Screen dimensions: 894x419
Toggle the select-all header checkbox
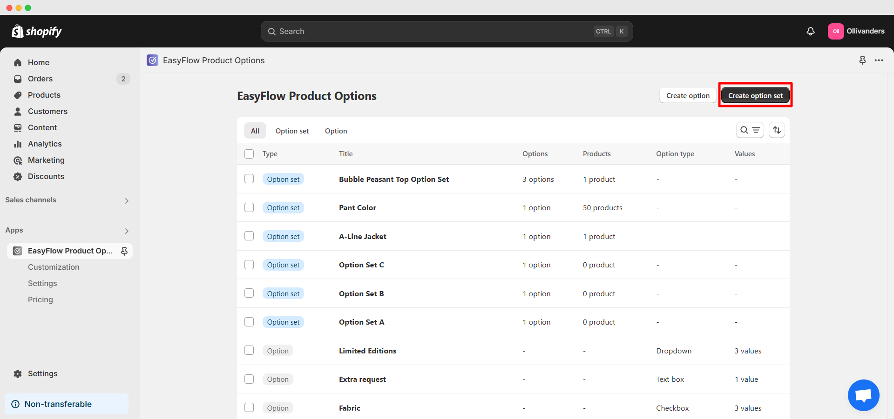click(249, 154)
